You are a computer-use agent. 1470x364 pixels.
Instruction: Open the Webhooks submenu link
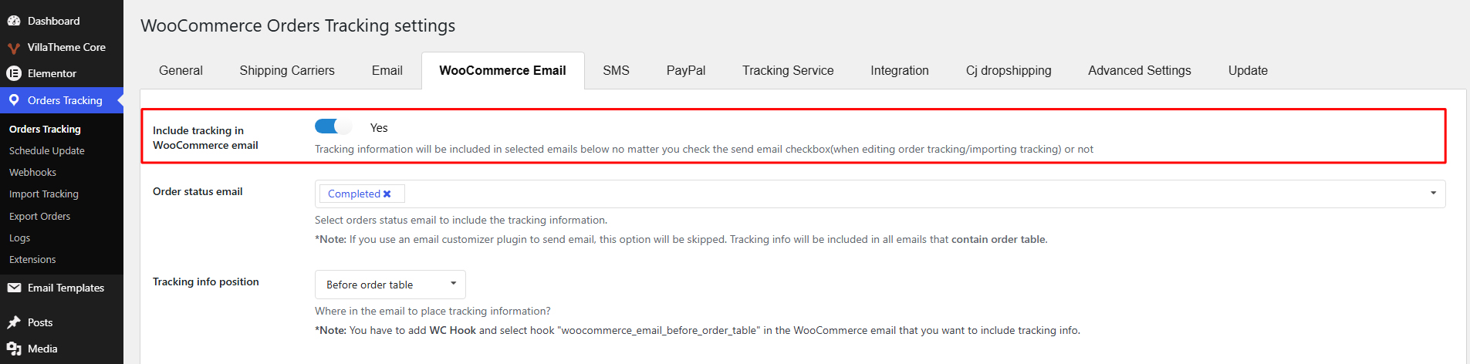click(x=32, y=173)
